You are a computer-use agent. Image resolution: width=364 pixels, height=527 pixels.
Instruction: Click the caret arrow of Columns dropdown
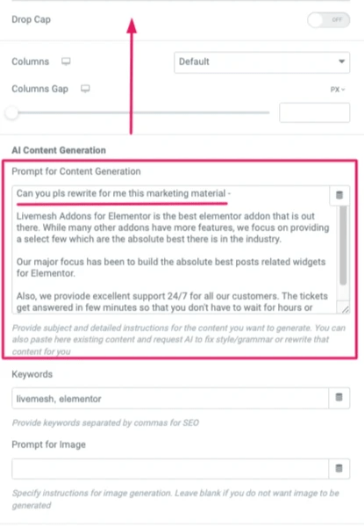[x=341, y=61]
